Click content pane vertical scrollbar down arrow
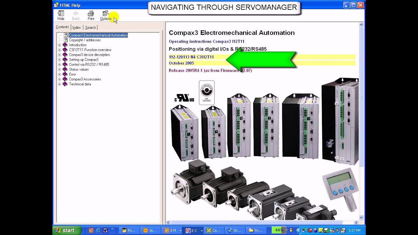 pyautogui.click(x=362, y=217)
